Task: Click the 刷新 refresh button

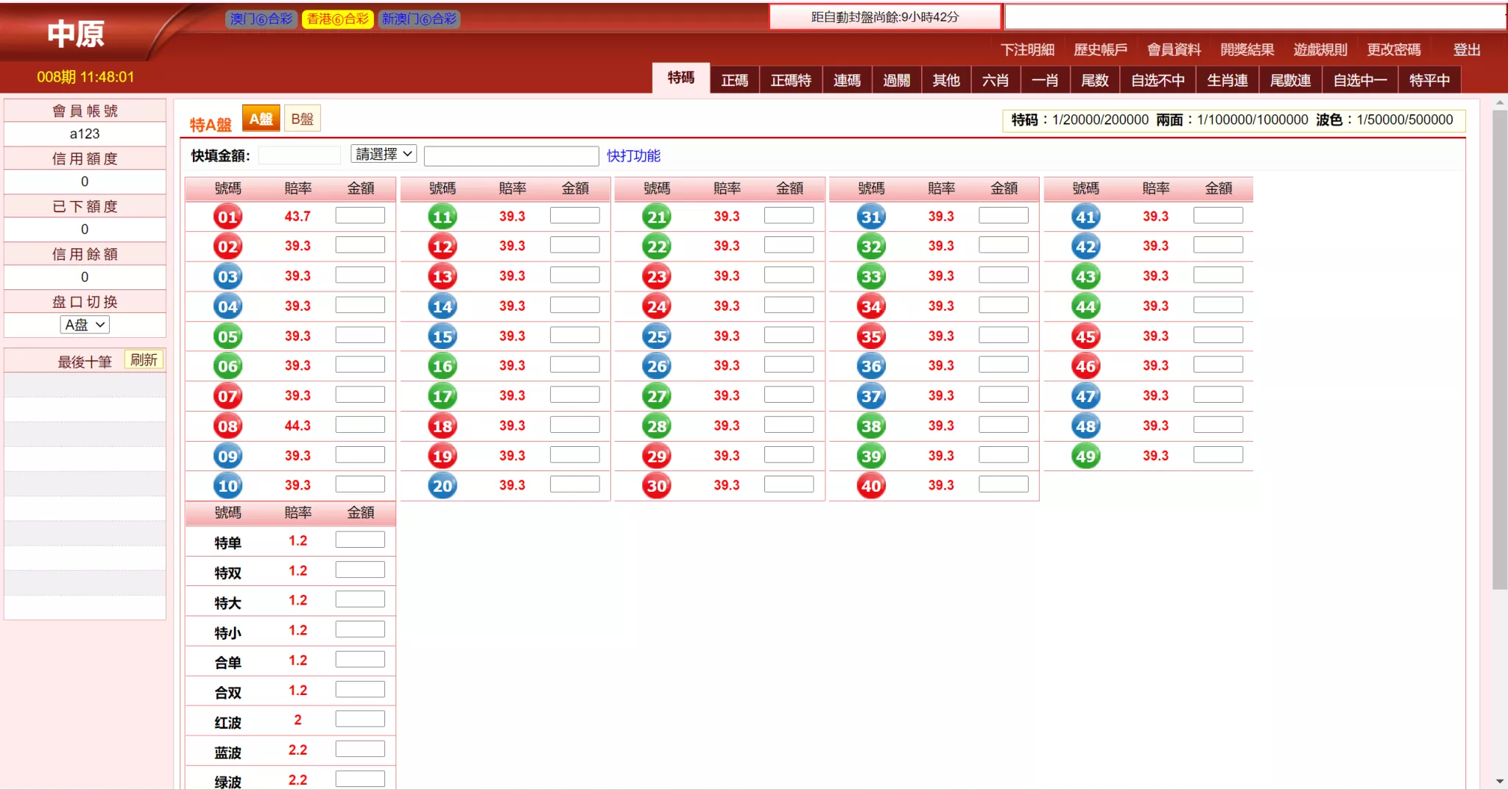Action: click(x=144, y=360)
